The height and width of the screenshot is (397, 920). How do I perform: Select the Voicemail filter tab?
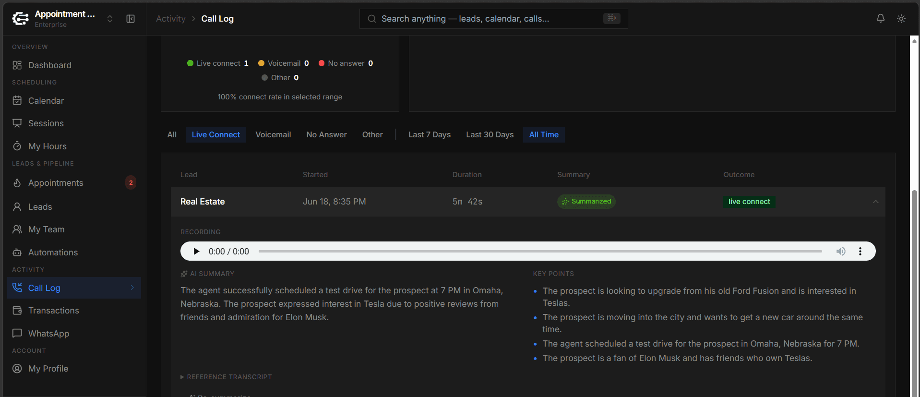tap(273, 135)
